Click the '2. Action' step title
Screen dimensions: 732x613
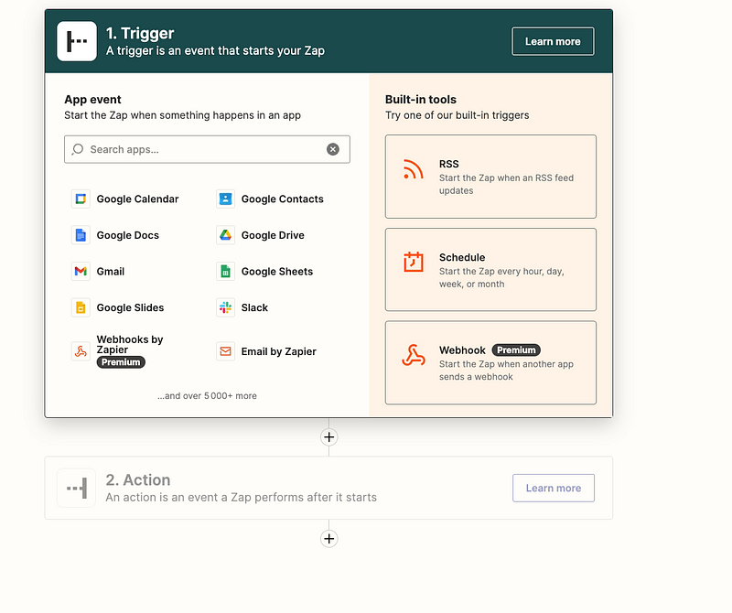coord(138,480)
